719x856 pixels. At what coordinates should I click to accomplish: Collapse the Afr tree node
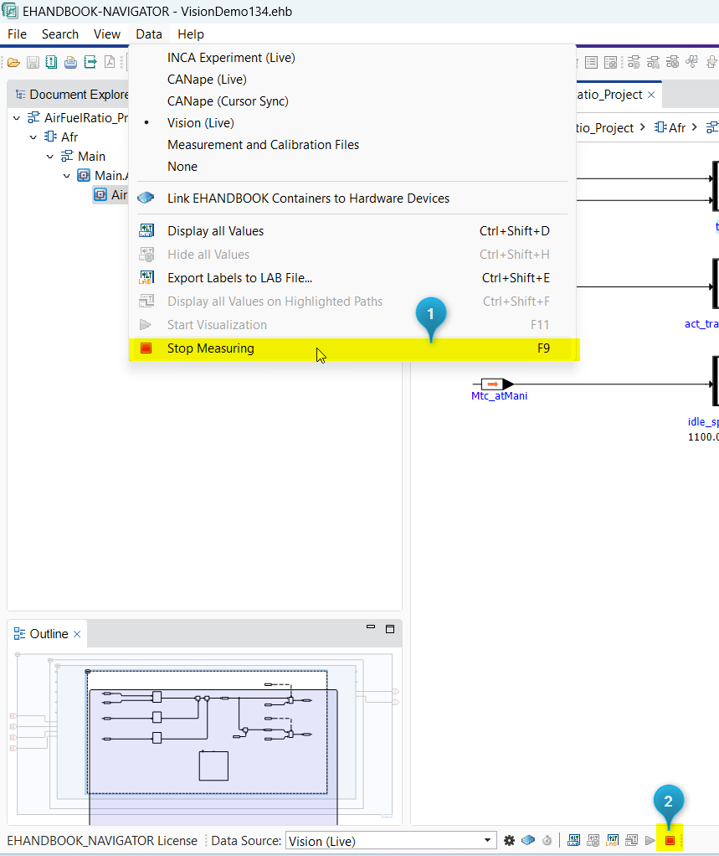point(33,137)
